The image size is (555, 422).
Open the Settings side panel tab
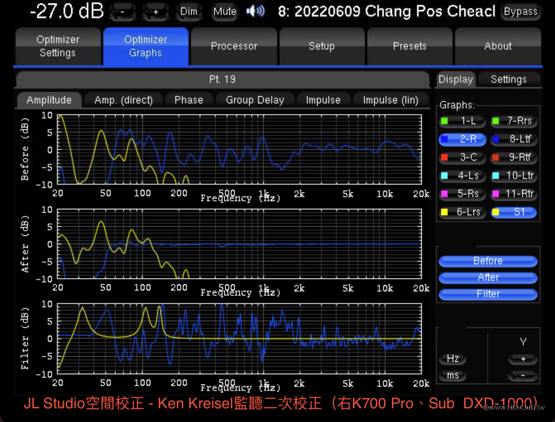(509, 79)
